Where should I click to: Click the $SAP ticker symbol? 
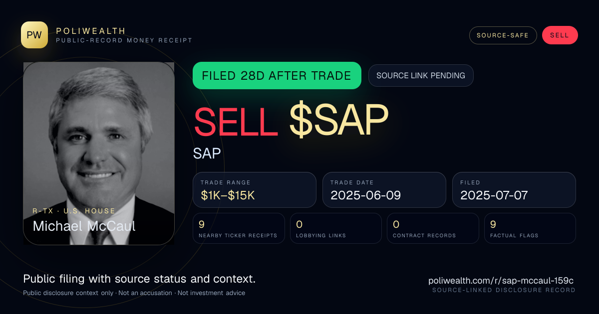[x=339, y=122]
